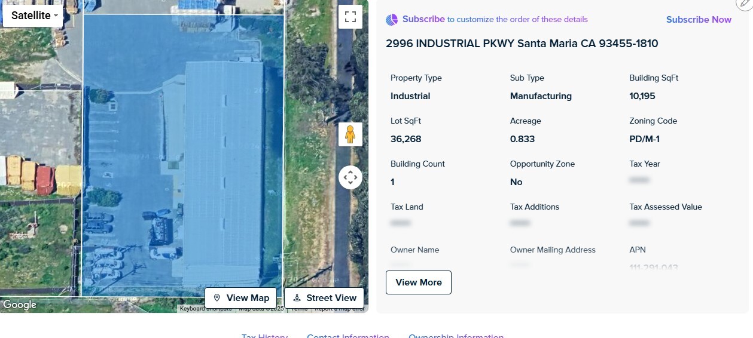Open the map camera controls icon
753x338 pixels.
click(350, 177)
